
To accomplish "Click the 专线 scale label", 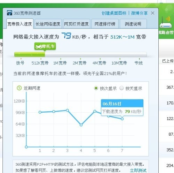I will [x=139, y=63].
